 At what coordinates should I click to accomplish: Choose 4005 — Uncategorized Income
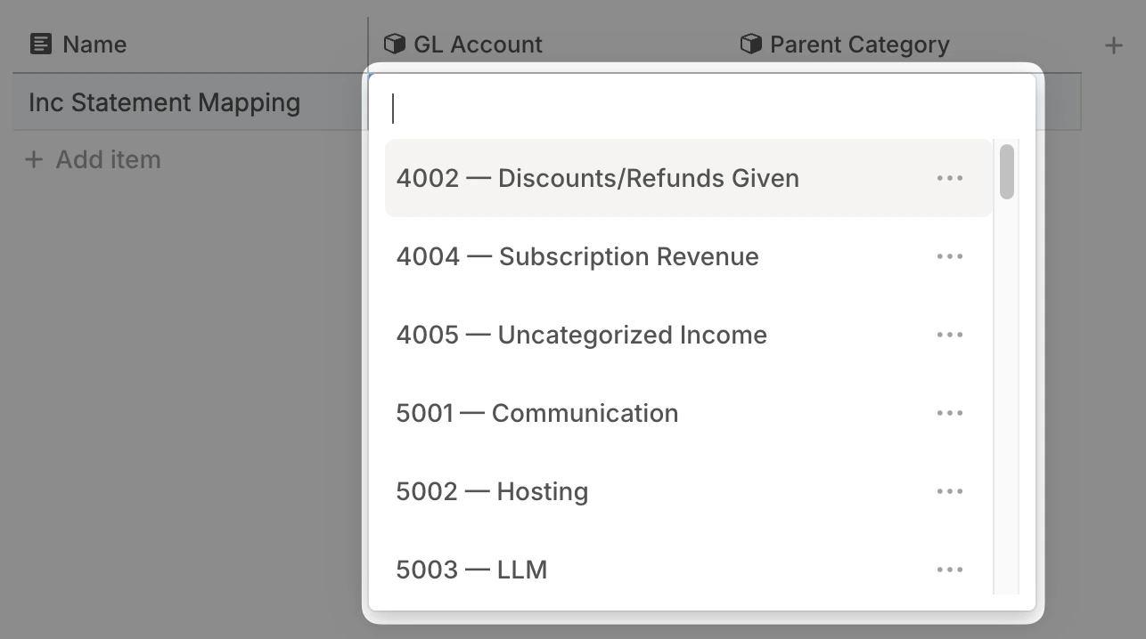tap(581, 335)
